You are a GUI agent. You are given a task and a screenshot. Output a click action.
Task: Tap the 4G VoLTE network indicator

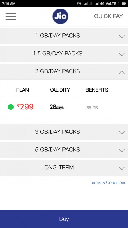[x=108, y=4]
